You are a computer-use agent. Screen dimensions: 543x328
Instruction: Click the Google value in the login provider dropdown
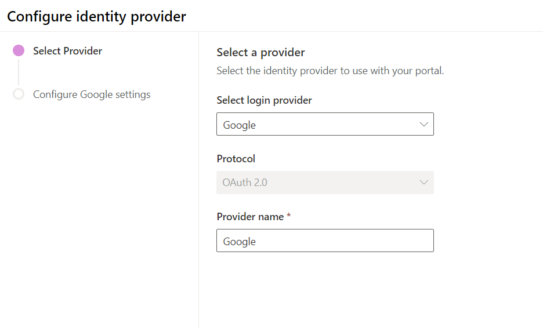click(x=240, y=125)
